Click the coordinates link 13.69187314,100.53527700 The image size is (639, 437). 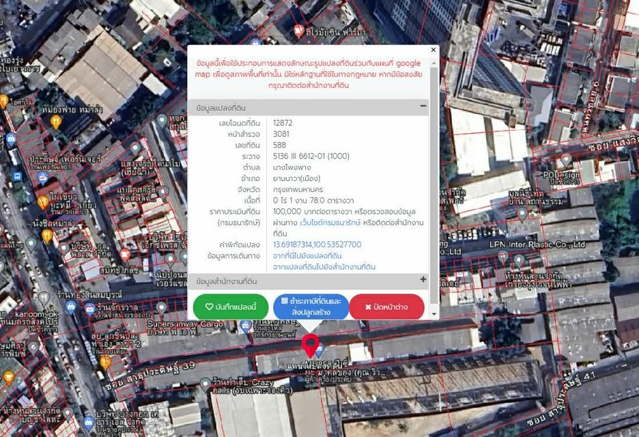317,244
